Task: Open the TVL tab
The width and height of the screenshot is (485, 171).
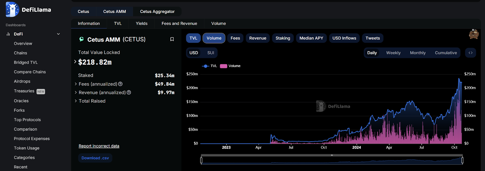Action: [118, 24]
